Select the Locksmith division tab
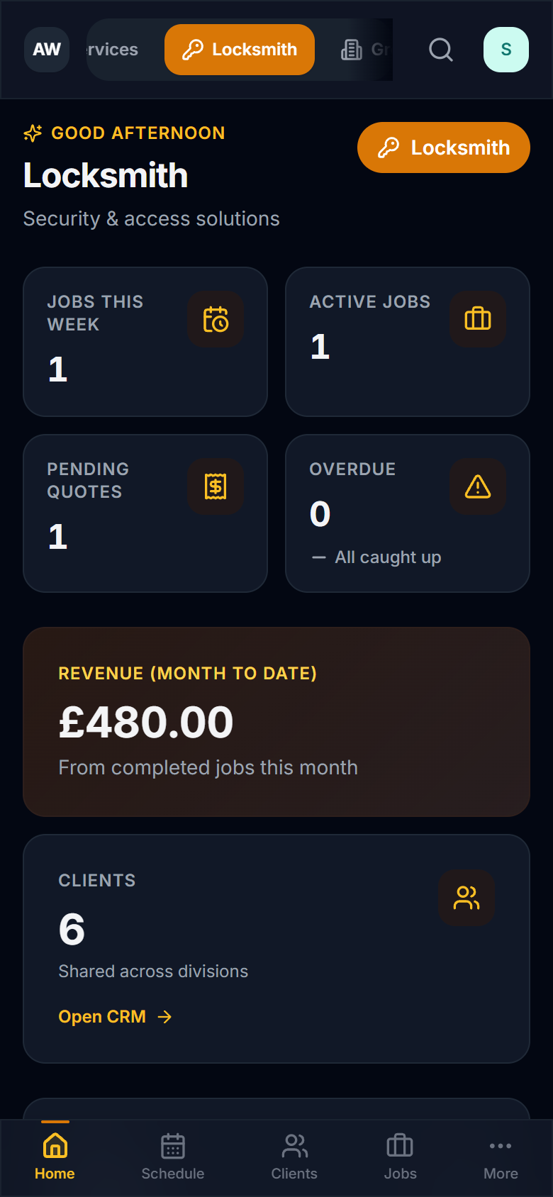 tap(240, 50)
